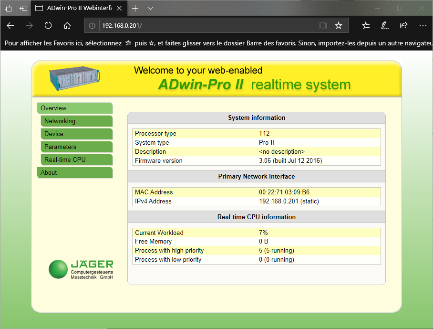433x329 pixels.
Task: Click the ADwin rack device image
Action: tap(74, 78)
